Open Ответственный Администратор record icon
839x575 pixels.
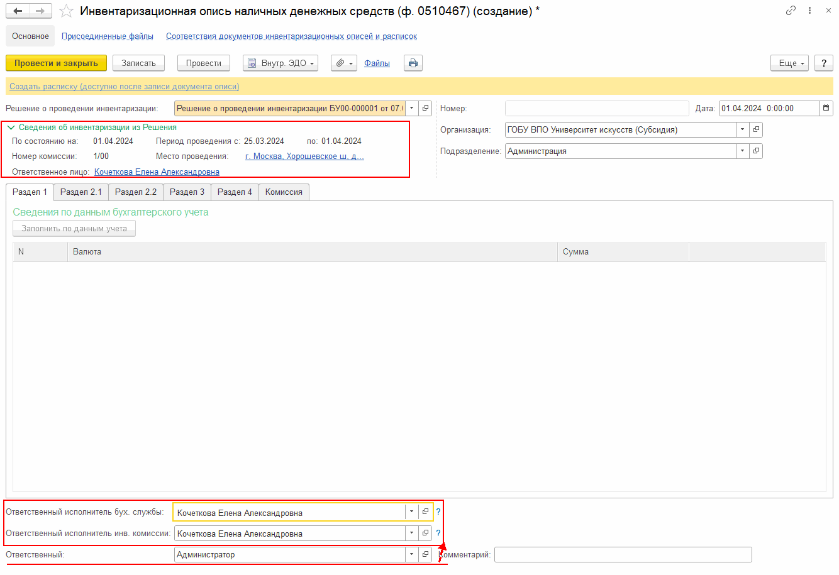(426, 554)
